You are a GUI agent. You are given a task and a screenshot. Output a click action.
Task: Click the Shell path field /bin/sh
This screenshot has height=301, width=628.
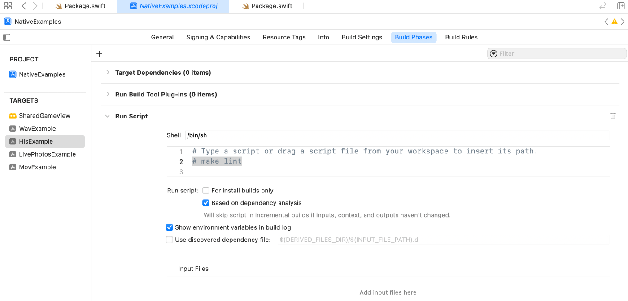coord(397,135)
